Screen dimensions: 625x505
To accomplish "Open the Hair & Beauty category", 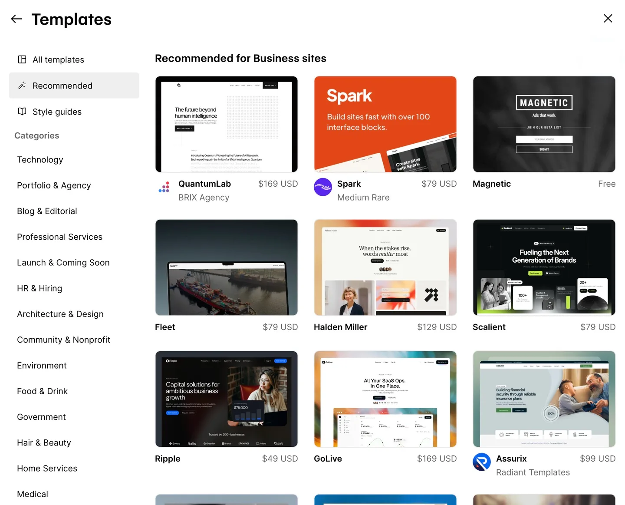I will [x=44, y=442].
